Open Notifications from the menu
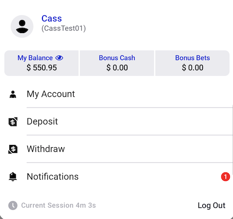 pos(116,177)
